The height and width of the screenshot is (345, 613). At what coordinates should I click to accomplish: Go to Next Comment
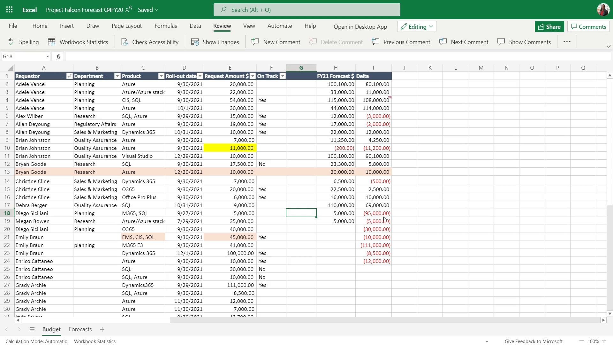[464, 42]
